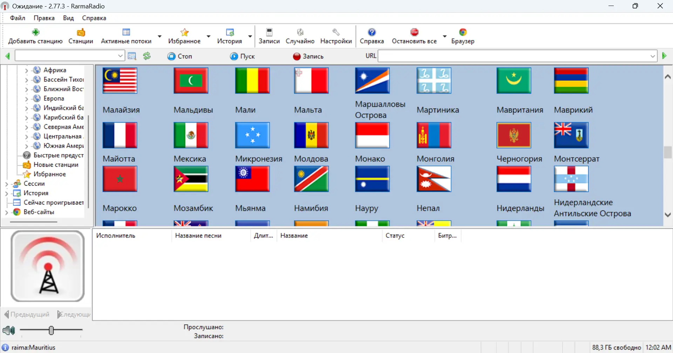Viewport: 673px width, 353px height.
Task: Open Настройки from the toolbar
Action: [x=335, y=32]
